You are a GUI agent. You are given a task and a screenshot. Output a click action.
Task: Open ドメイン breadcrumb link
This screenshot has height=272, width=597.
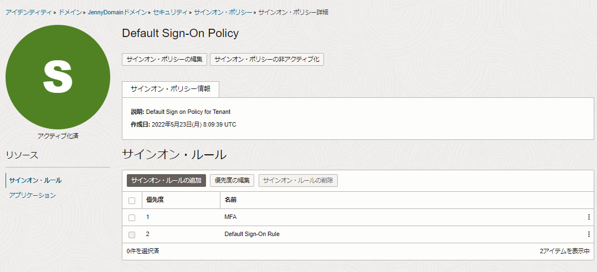click(70, 12)
